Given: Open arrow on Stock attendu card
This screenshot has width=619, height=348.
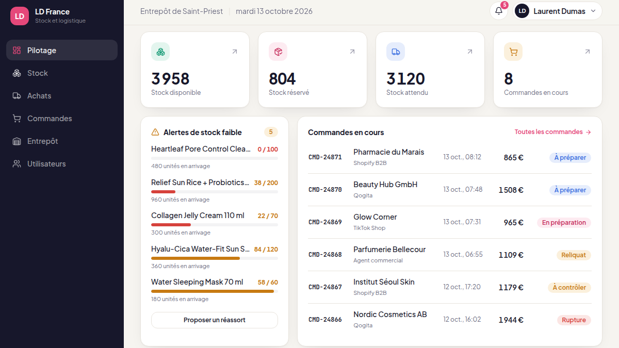Looking at the screenshot, I should (x=470, y=52).
